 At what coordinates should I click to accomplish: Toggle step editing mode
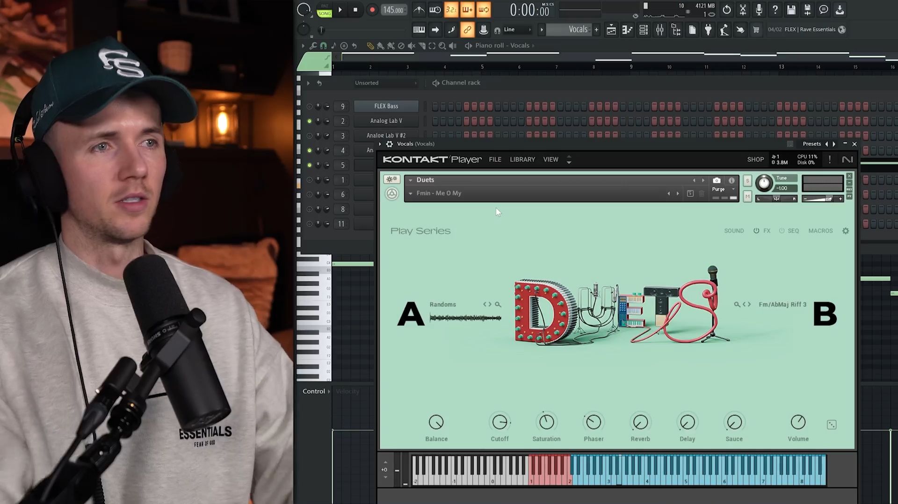tap(451, 29)
